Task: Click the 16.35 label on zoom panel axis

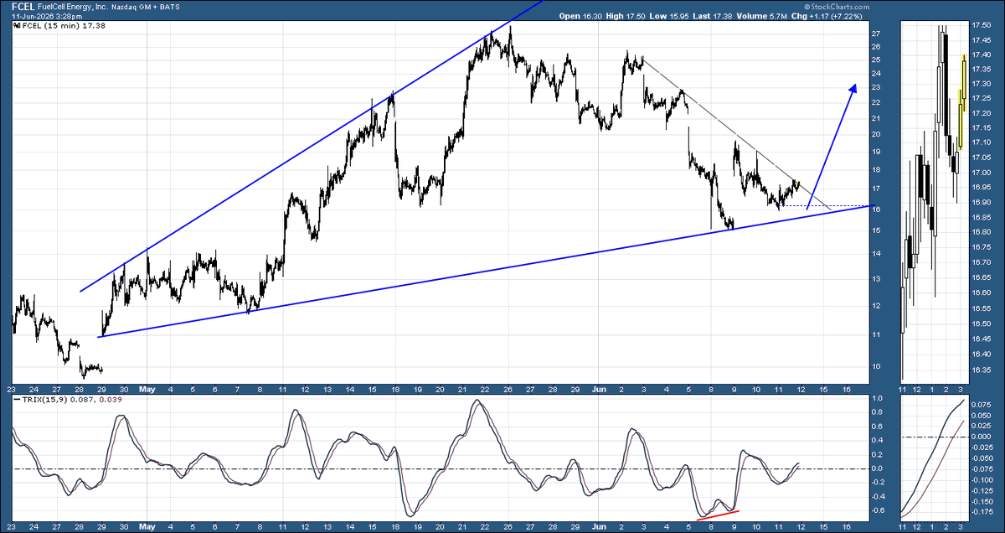Action: click(x=982, y=369)
